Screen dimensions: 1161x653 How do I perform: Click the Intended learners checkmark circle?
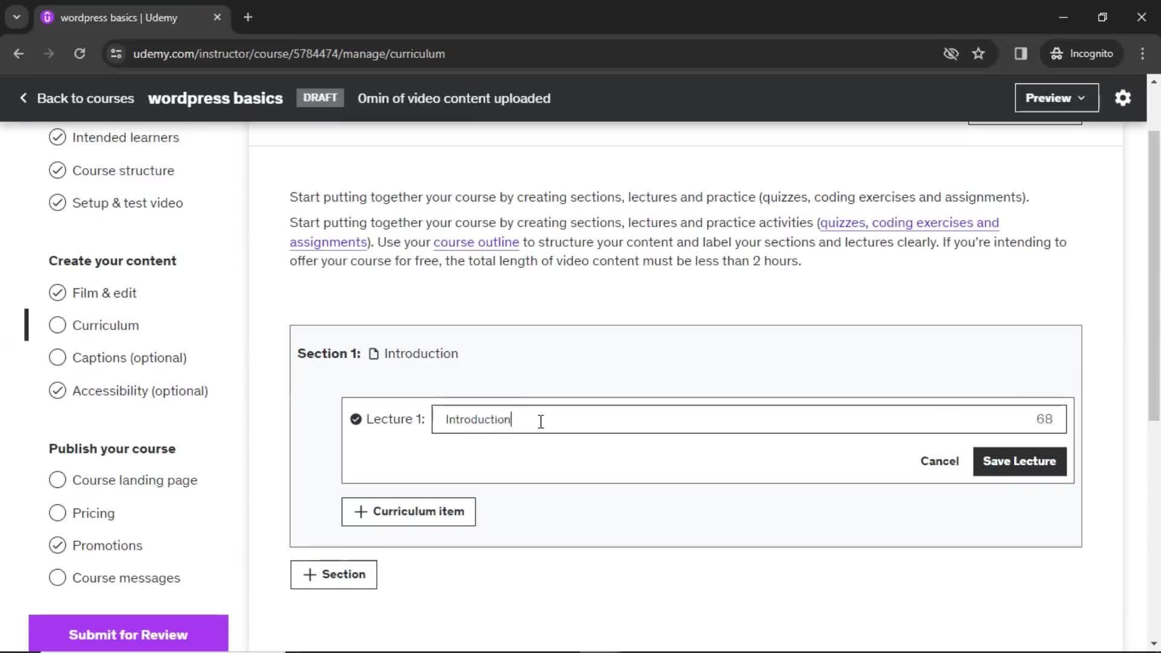point(57,137)
